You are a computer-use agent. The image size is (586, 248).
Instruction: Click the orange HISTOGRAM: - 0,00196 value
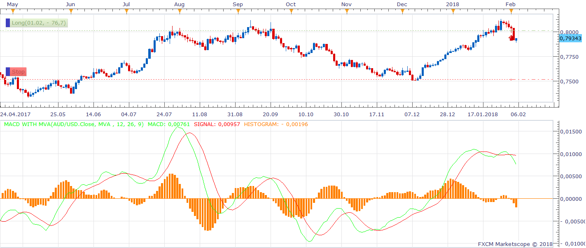[276, 124]
